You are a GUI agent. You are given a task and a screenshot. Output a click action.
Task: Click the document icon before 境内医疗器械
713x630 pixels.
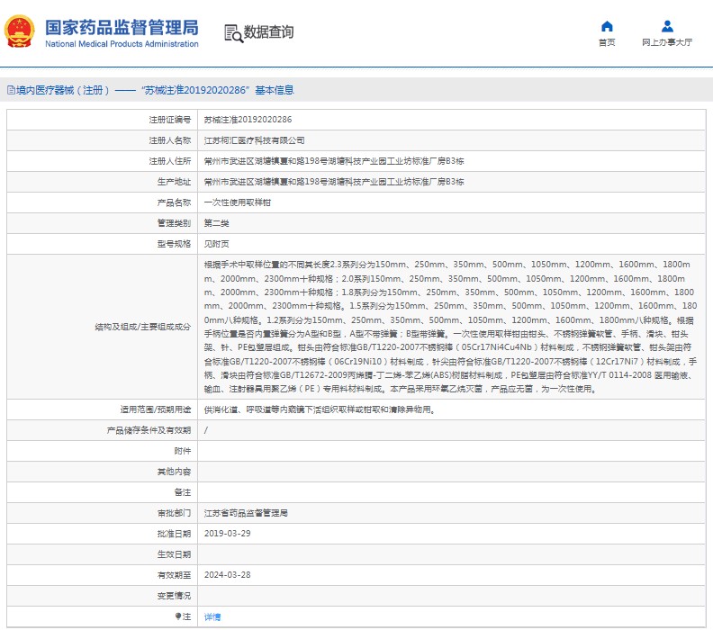point(11,90)
